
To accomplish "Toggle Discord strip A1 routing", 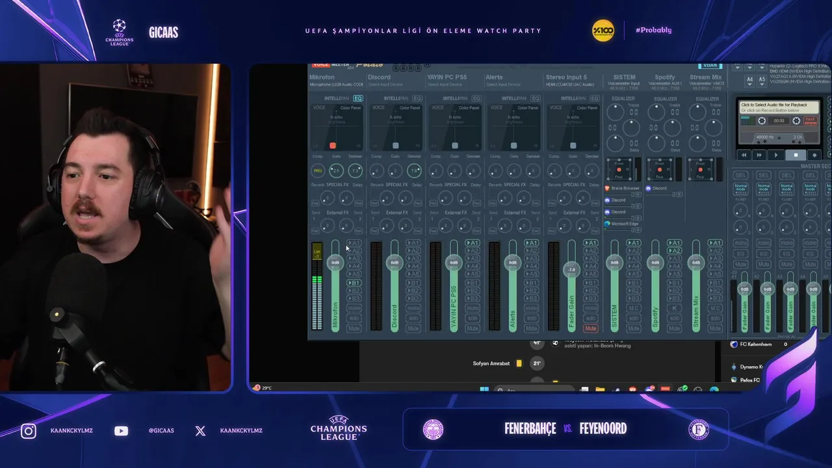I will tap(413, 243).
